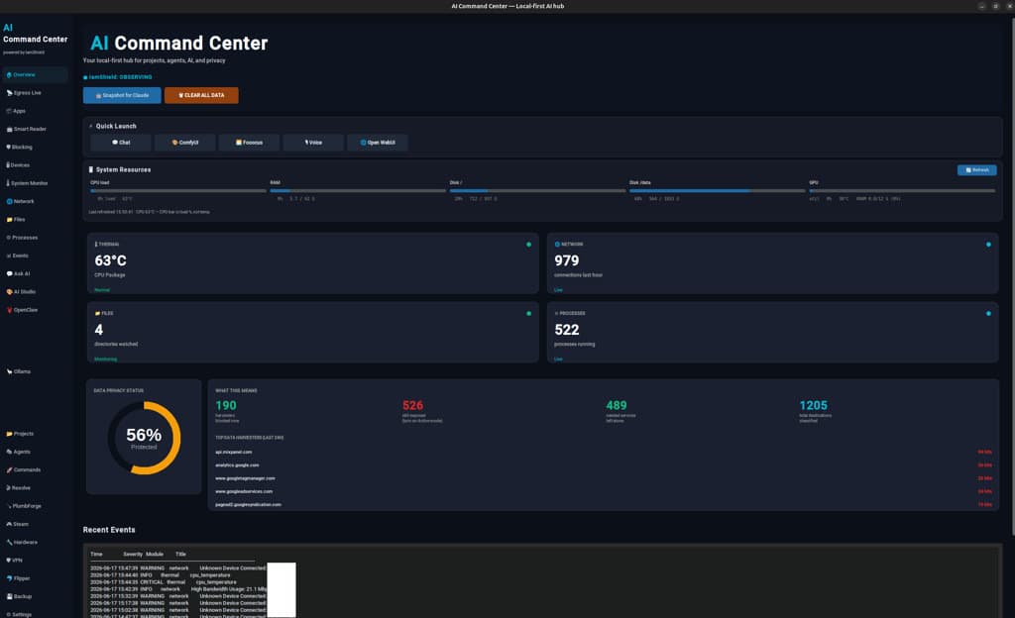Click the Open WebUI quick launch button
This screenshot has height=618, width=1015.
point(378,143)
